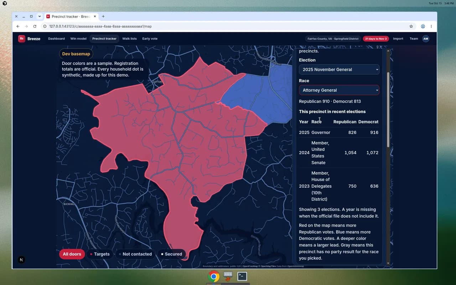The height and width of the screenshot is (285, 456).
Task: Open the Dashboard nav item
Action: click(x=56, y=39)
